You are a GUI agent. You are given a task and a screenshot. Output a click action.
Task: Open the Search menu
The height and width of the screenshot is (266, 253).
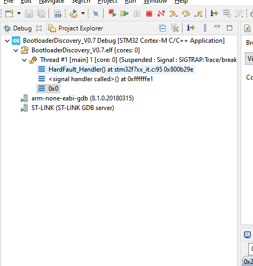pyautogui.click(x=81, y=2)
